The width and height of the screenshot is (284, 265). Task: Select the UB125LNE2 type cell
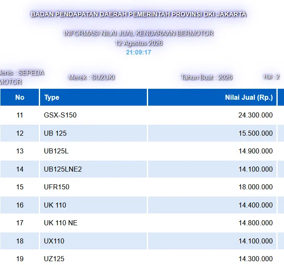click(x=93, y=169)
